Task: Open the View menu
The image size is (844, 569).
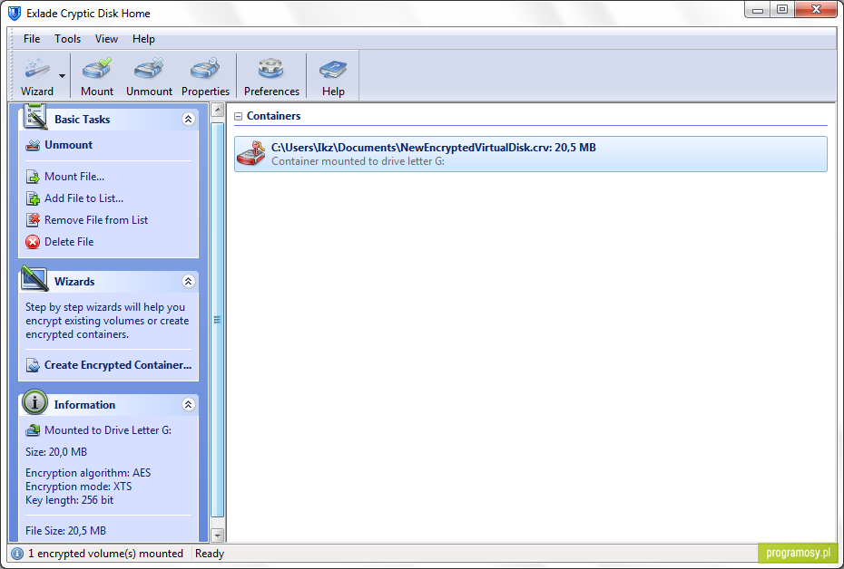Action: 106,39
